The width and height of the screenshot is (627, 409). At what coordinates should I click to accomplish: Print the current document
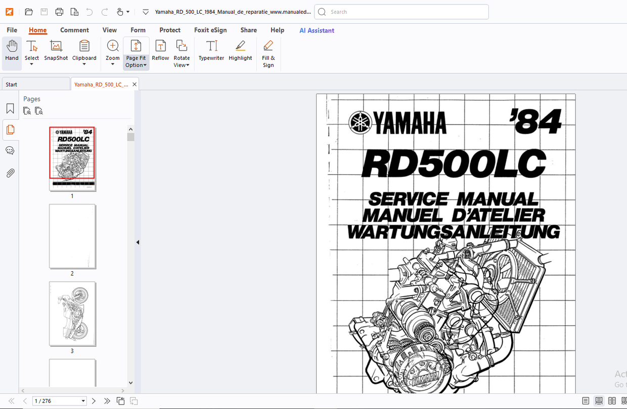coord(60,11)
